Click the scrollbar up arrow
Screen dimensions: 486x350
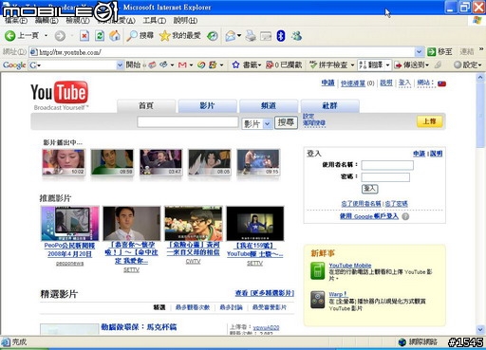(x=480, y=78)
